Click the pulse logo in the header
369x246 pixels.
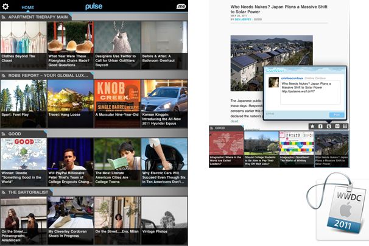[x=94, y=7]
